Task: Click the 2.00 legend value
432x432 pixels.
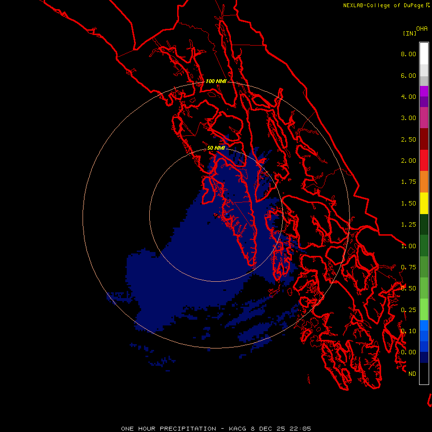Action: point(408,161)
